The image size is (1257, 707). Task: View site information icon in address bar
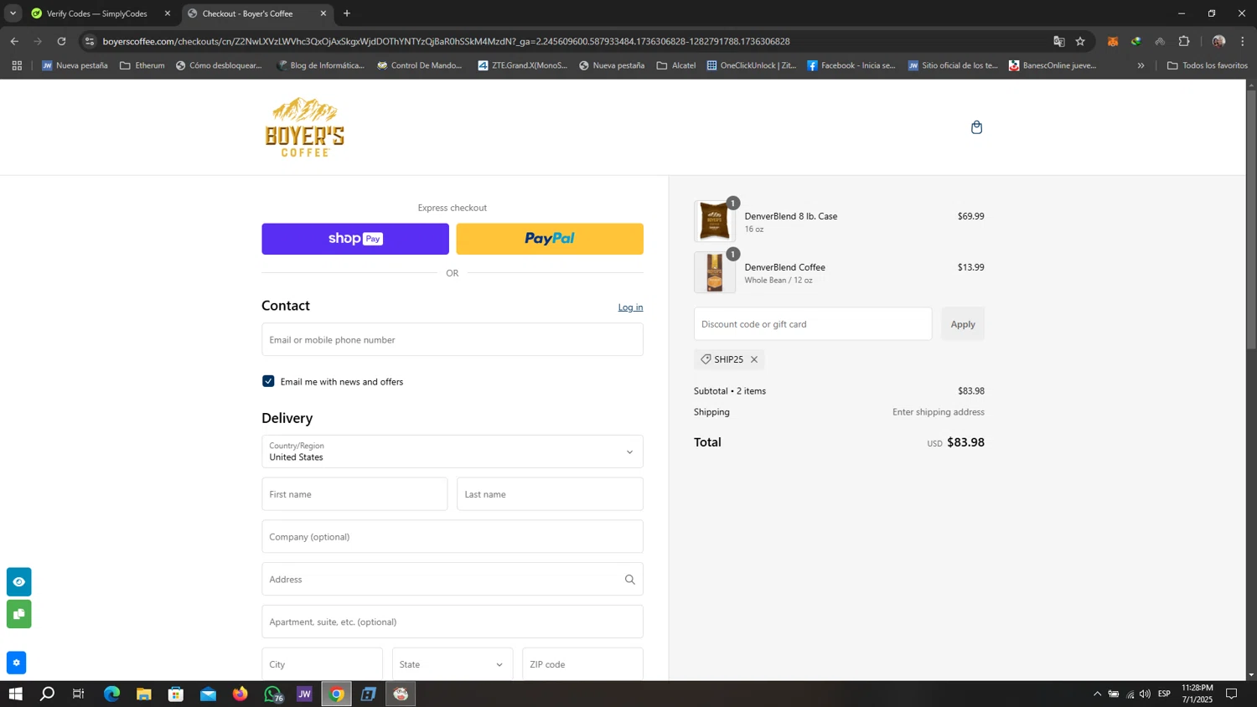[90, 41]
